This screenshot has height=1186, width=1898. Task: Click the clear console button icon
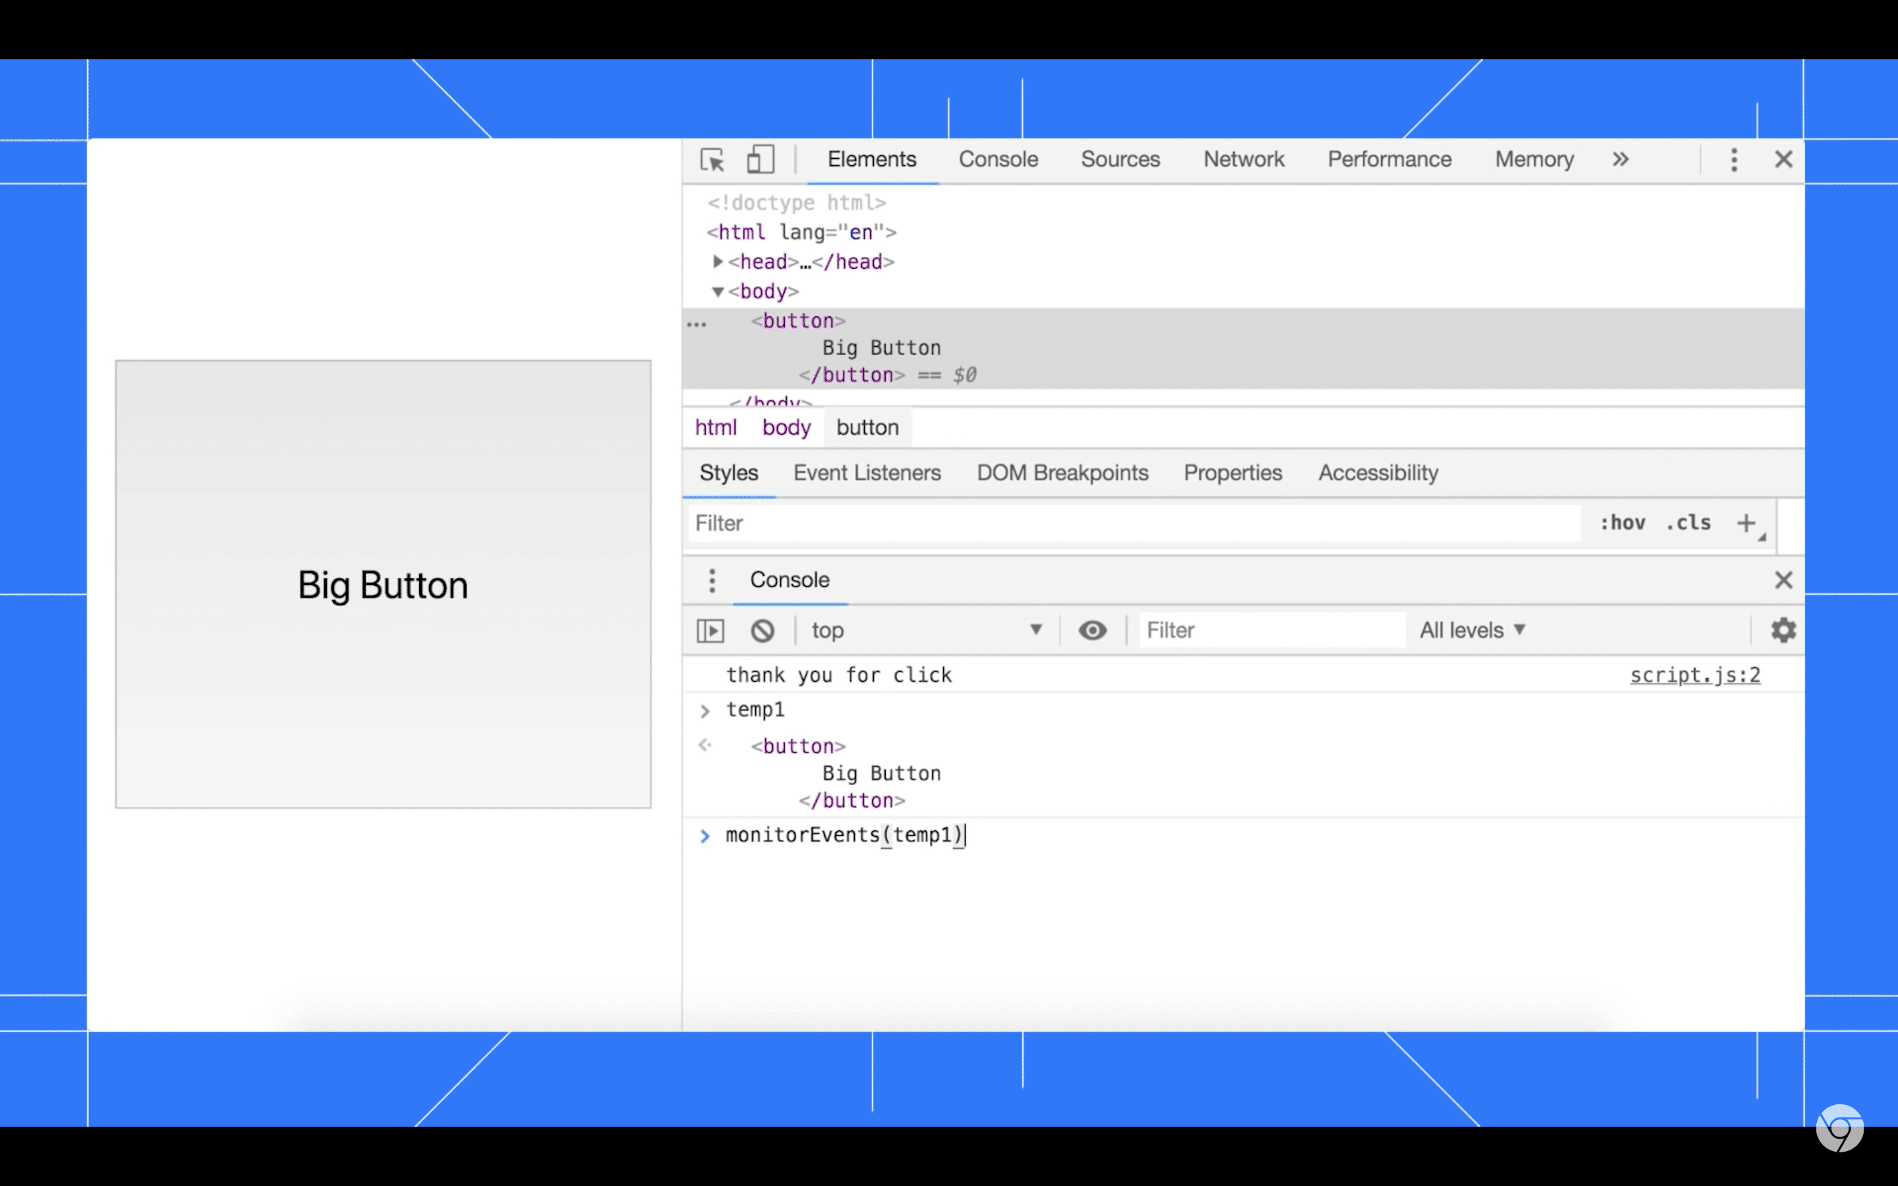[762, 630]
